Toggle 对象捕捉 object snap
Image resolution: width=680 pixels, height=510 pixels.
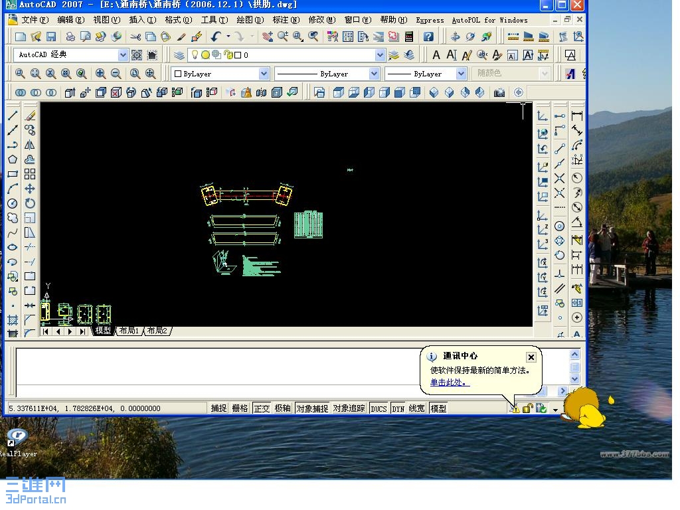(x=312, y=408)
